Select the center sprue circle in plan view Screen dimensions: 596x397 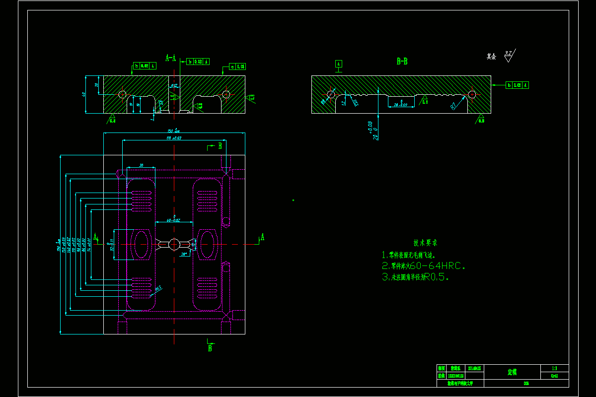click(174, 244)
